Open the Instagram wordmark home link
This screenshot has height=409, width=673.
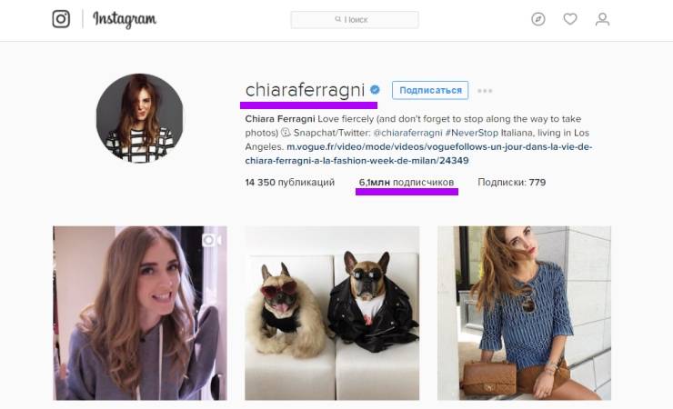[125, 20]
